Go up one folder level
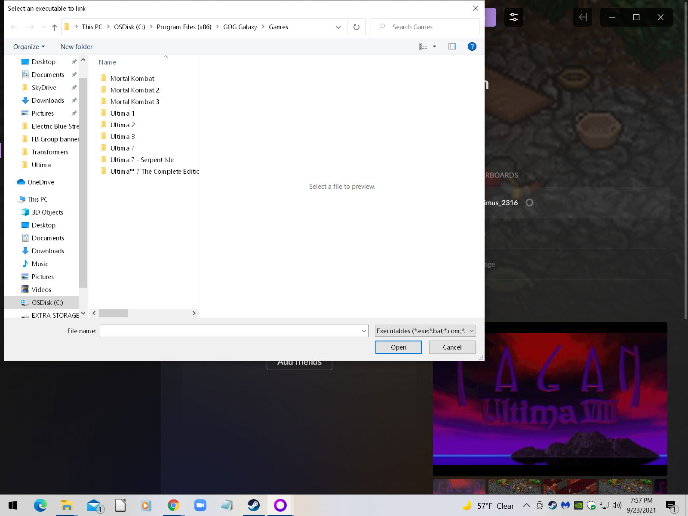The image size is (688, 516). coord(55,27)
